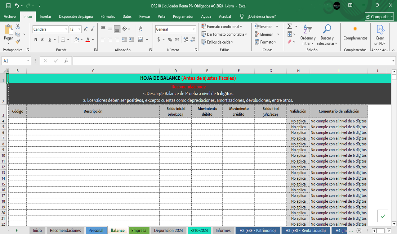
Task: Click the Fill down icon
Action: pyautogui.click(x=290, y=34)
